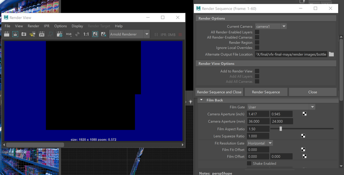This screenshot has height=175, width=344.
Task: Click the Refresh IPR image icon
Action: coord(50,34)
